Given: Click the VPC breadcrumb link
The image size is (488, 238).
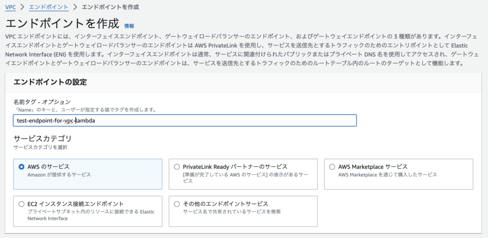Looking at the screenshot, I should click(x=10, y=7).
